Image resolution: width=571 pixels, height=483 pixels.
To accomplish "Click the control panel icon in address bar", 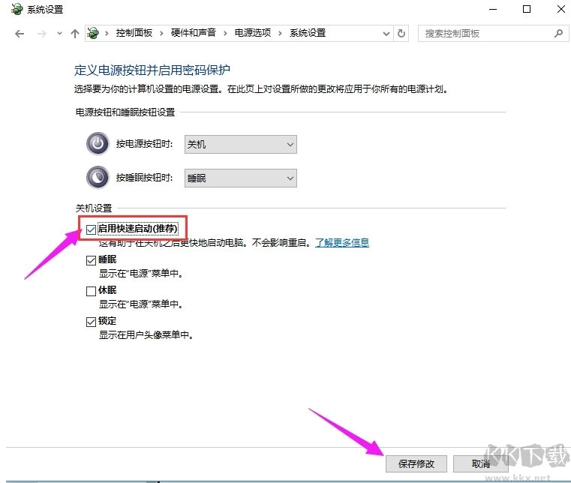I will pyautogui.click(x=94, y=34).
